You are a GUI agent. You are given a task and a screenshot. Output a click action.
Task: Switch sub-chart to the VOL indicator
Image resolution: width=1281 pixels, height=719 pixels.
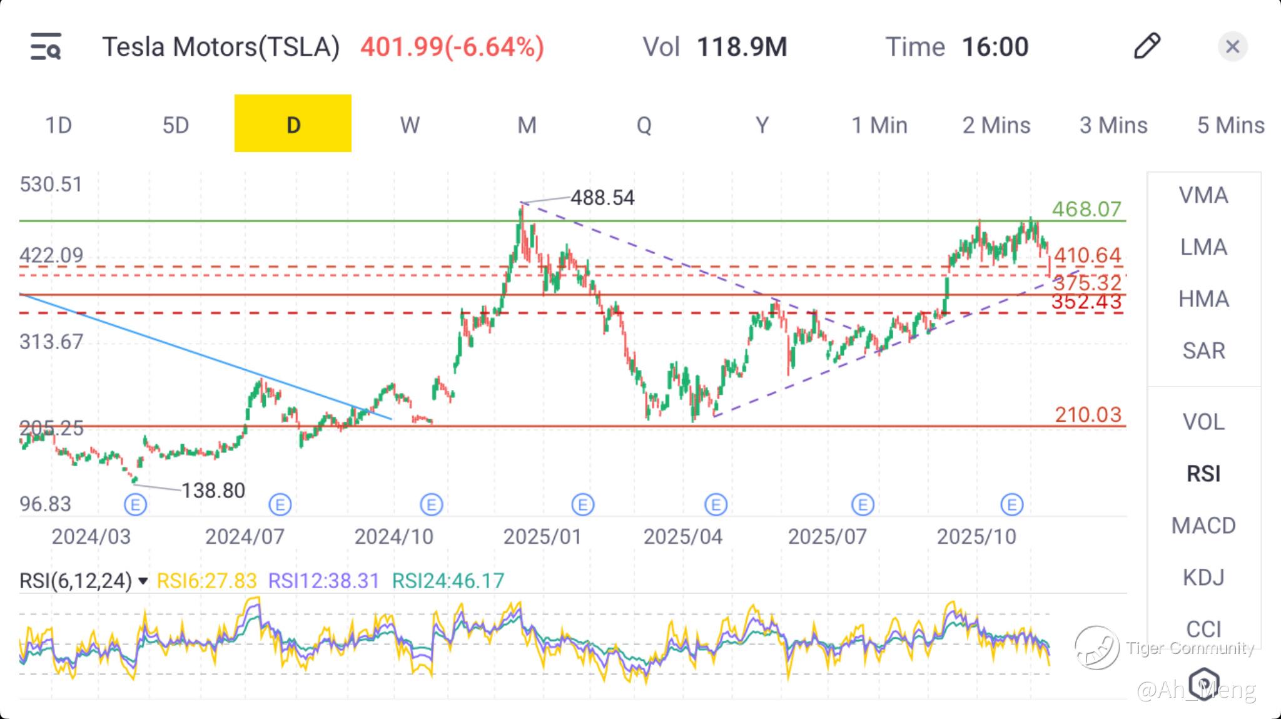pyautogui.click(x=1203, y=422)
